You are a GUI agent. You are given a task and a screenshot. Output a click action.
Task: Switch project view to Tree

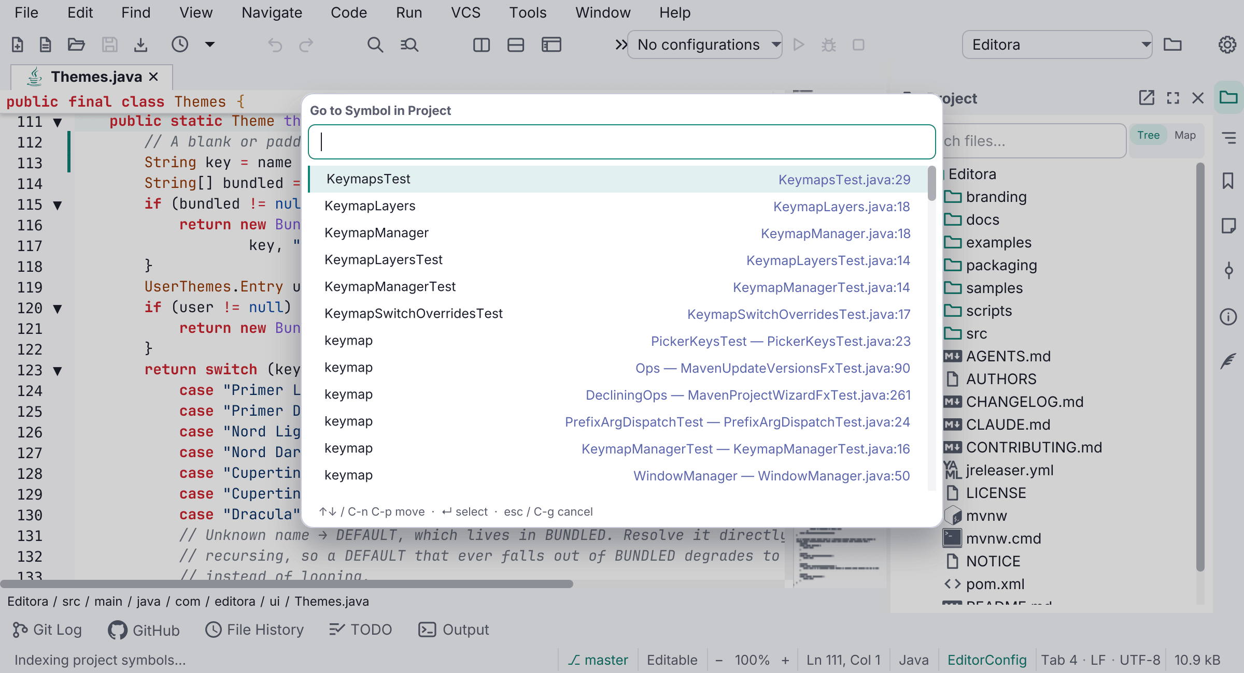click(x=1148, y=135)
